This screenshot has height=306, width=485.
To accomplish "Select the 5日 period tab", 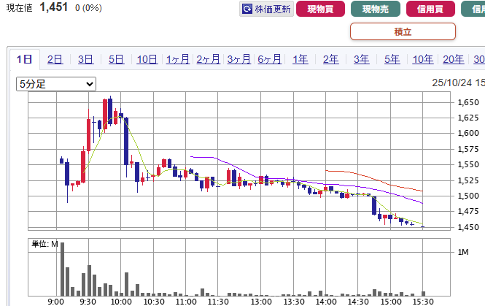I will coord(116,60).
